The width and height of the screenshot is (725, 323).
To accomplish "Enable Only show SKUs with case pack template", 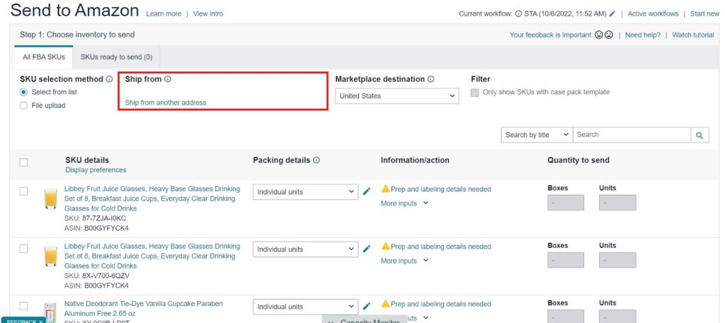I will pos(475,92).
